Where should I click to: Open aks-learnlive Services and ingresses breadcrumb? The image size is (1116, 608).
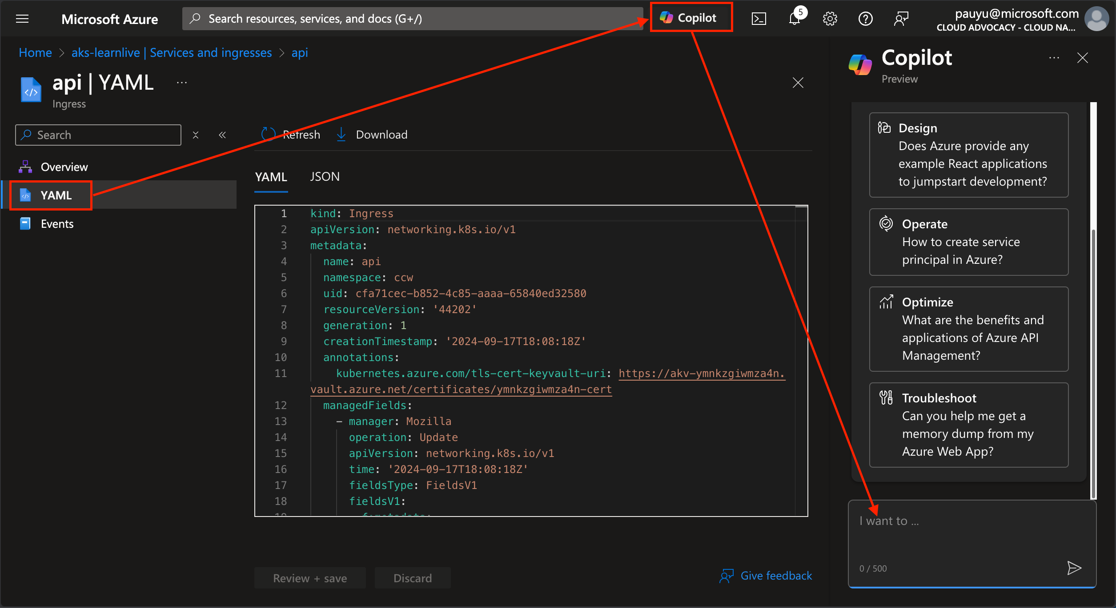tap(172, 53)
